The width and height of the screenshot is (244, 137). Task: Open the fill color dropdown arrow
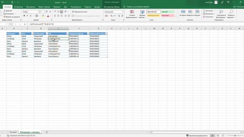click(45, 16)
